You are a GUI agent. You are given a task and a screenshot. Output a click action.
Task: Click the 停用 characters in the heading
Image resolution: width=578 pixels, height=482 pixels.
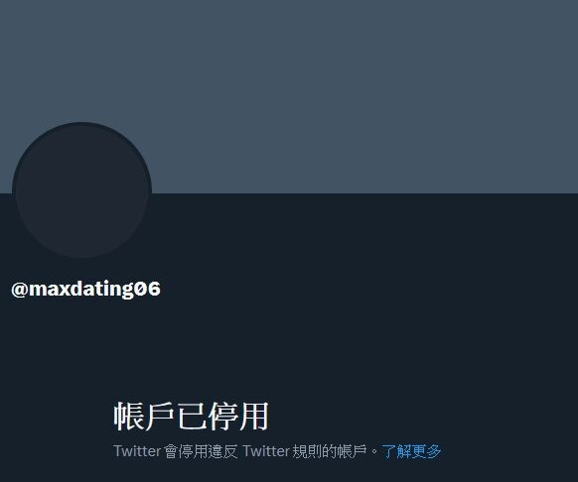[238, 417]
